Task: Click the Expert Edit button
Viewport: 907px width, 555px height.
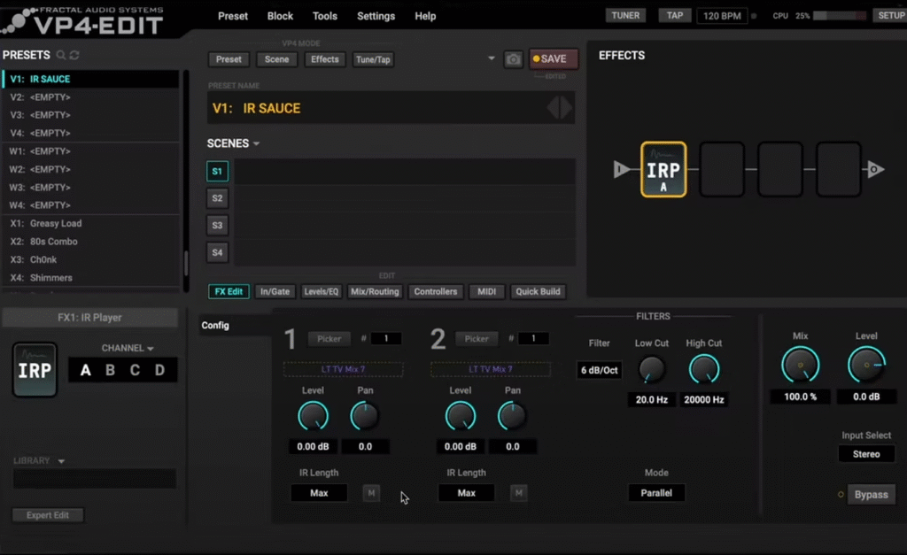Action: (x=48, y=515)
